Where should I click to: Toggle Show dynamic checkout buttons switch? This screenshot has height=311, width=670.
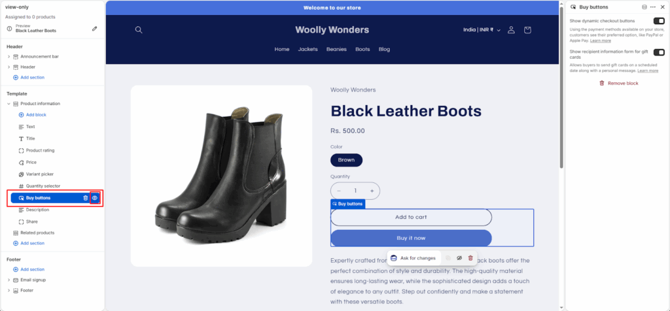click(x=659, y=21)
